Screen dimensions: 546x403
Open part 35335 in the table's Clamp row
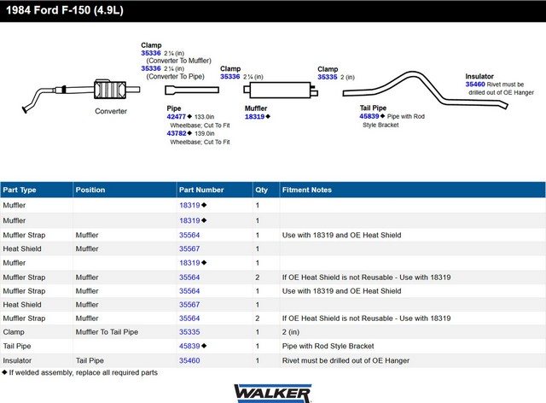pos(189,331)
